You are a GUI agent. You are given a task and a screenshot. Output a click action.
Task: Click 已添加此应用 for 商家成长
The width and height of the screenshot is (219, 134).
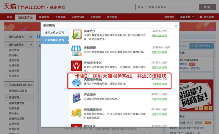(x=159, y=36)
